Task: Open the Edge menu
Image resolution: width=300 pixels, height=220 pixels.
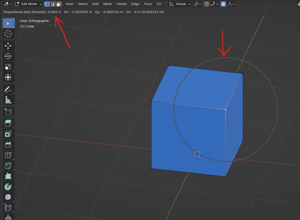Action: 135,4
